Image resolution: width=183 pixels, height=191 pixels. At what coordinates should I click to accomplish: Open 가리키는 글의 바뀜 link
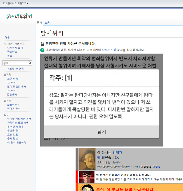(x=18, y=123)
